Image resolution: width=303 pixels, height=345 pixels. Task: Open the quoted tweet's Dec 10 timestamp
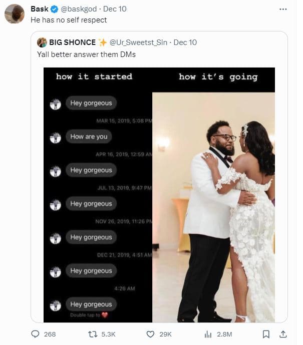185,42
